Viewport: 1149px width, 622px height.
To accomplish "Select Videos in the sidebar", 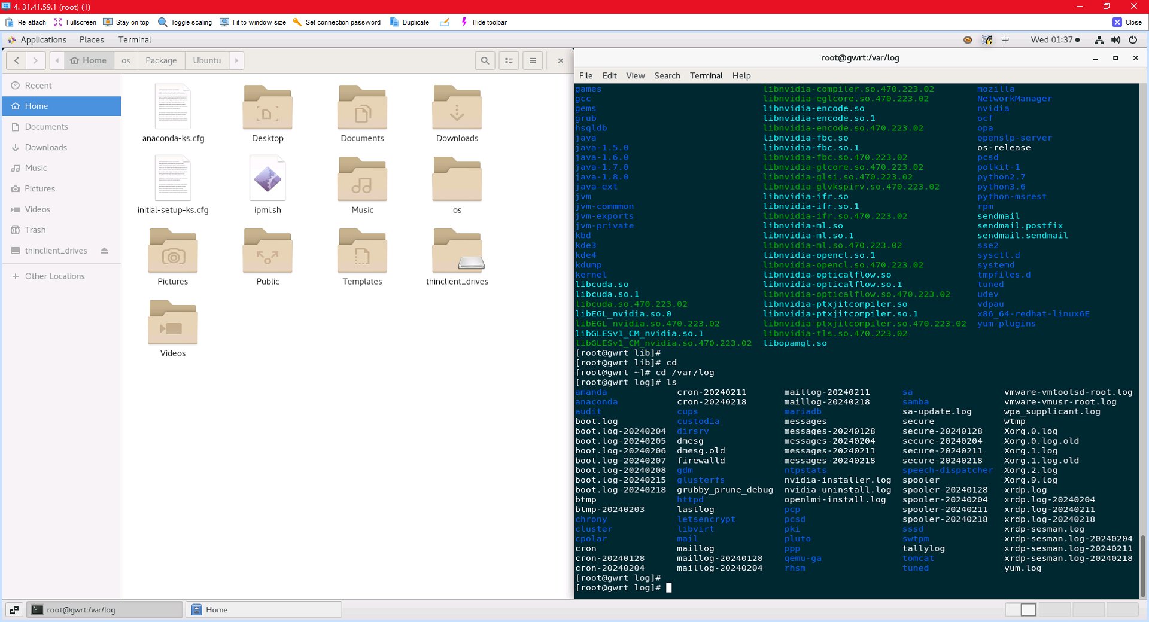I will pos(62,209).
